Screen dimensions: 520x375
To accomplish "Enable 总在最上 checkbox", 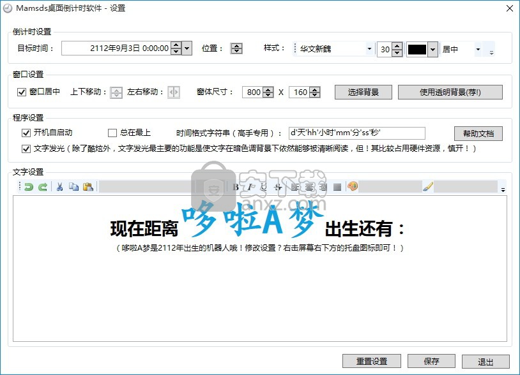I will point(112,133).
